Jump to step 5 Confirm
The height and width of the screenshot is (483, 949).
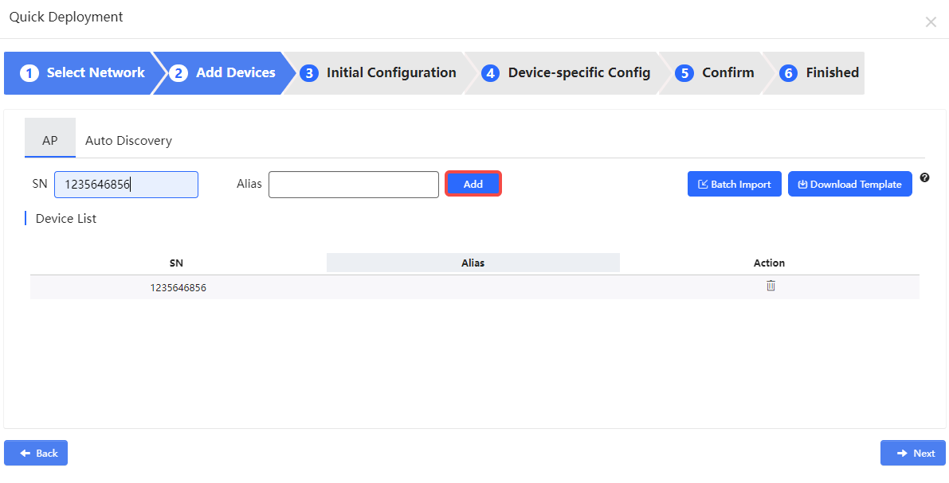click(715, 73)
